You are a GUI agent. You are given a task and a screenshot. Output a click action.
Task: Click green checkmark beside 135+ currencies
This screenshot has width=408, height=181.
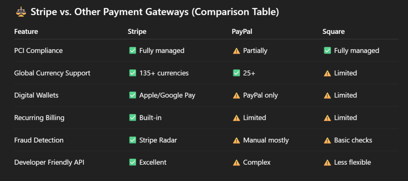[x=132, y=73]
